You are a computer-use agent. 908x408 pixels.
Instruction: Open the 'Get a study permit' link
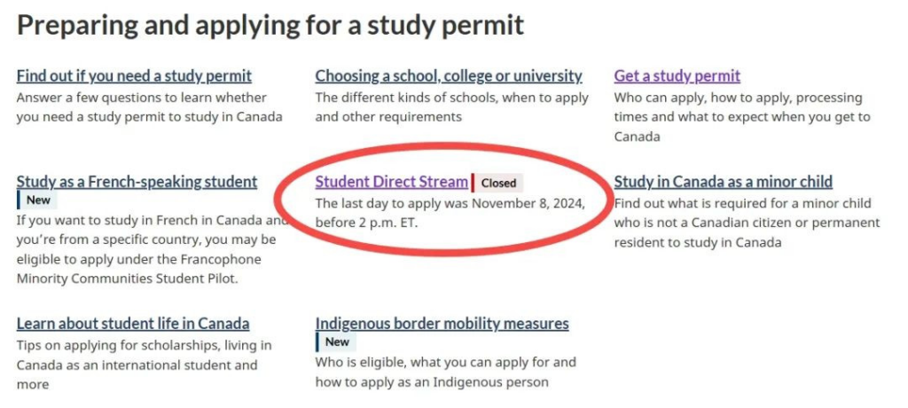tap(677, 76)
